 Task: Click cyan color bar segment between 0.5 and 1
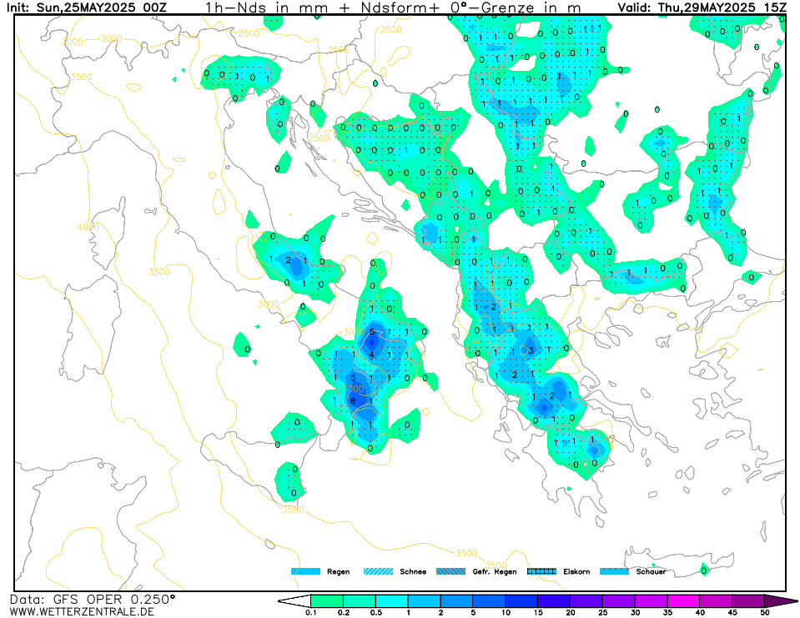pos(392,601)
